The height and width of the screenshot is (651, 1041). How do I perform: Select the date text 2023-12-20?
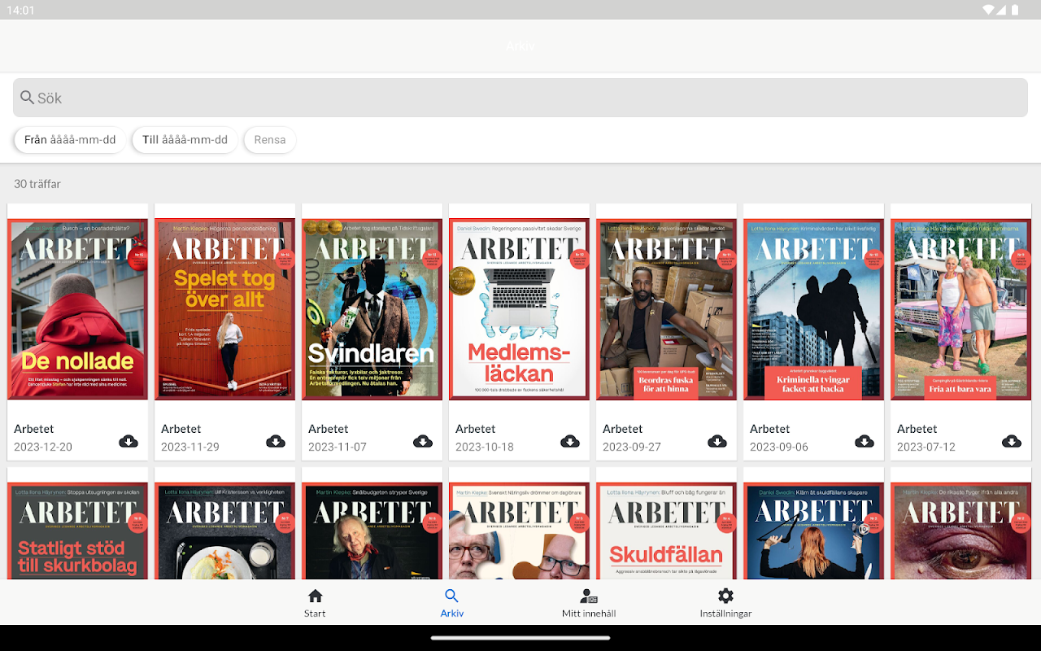click(43, 447)
